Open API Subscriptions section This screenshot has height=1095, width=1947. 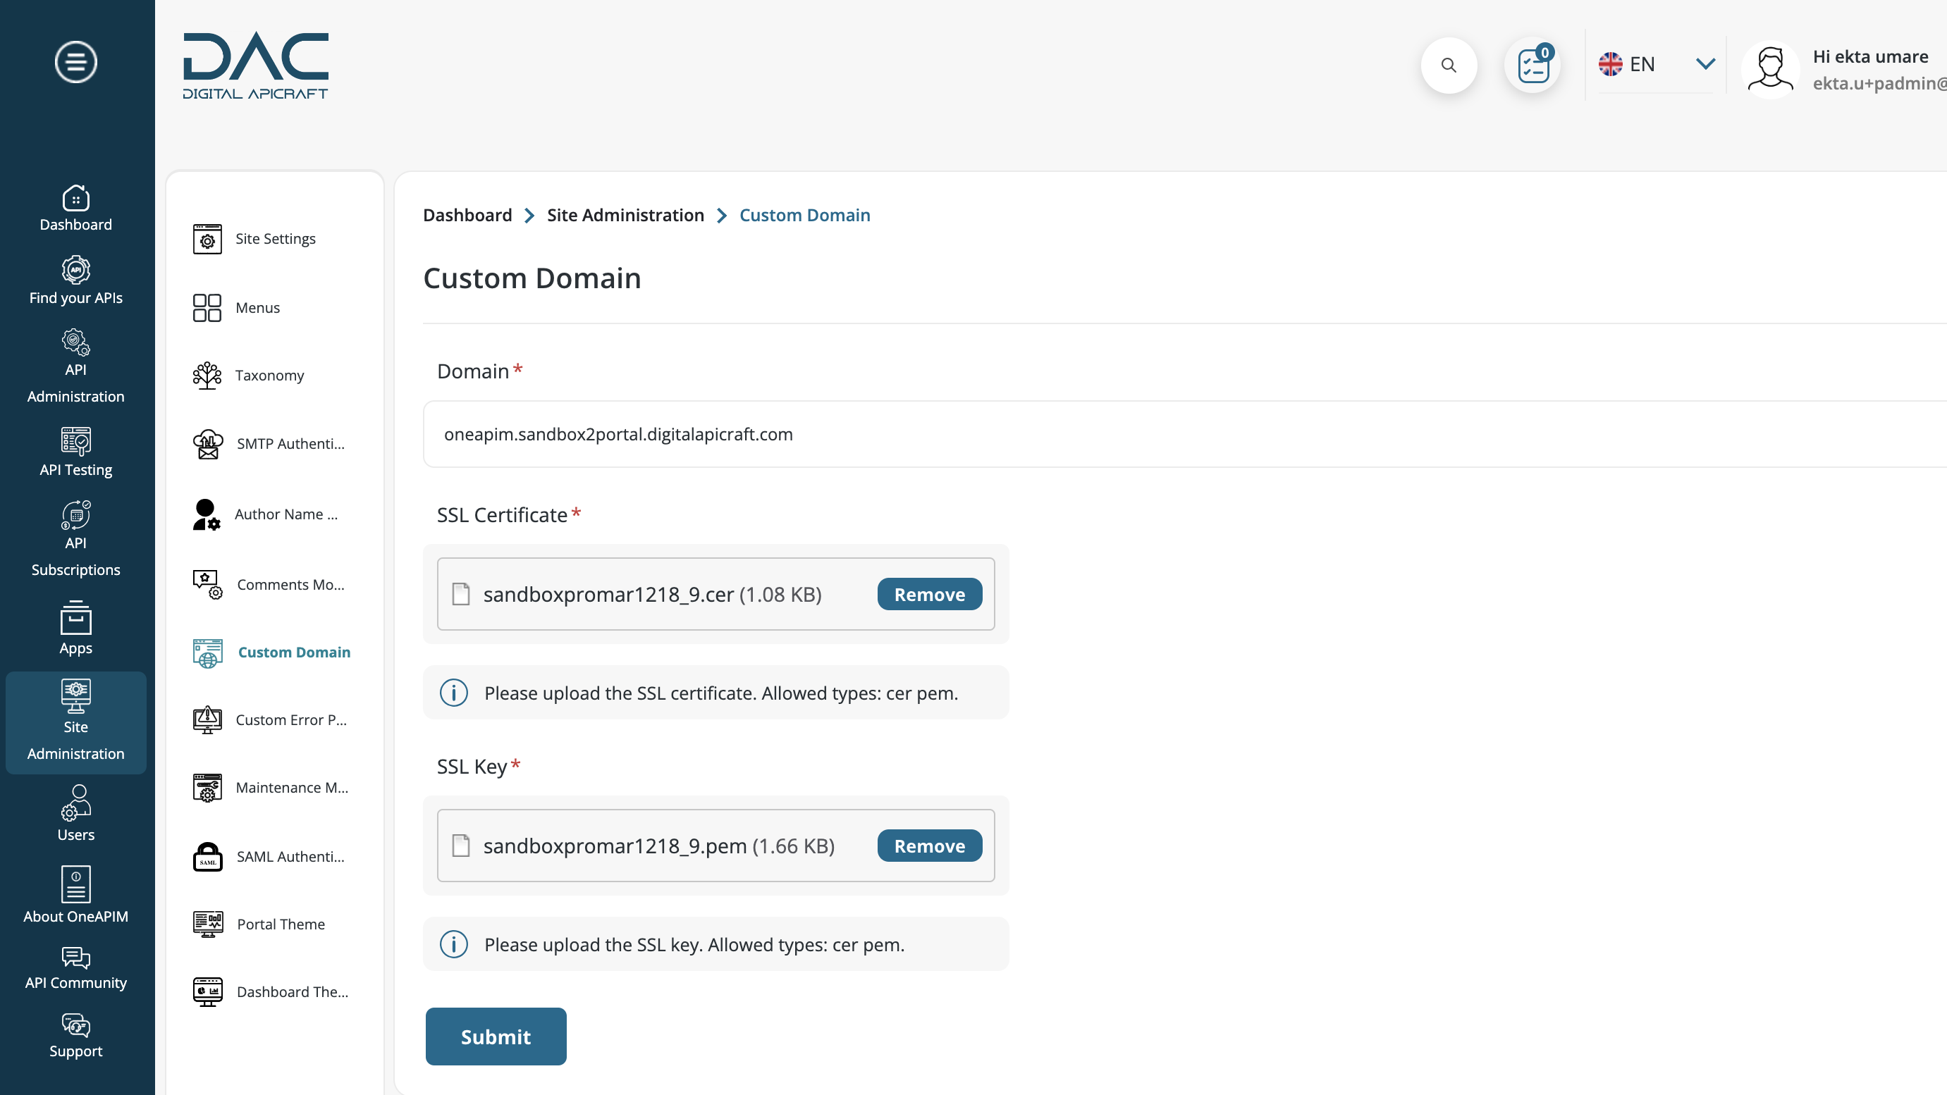pos(75,539)
